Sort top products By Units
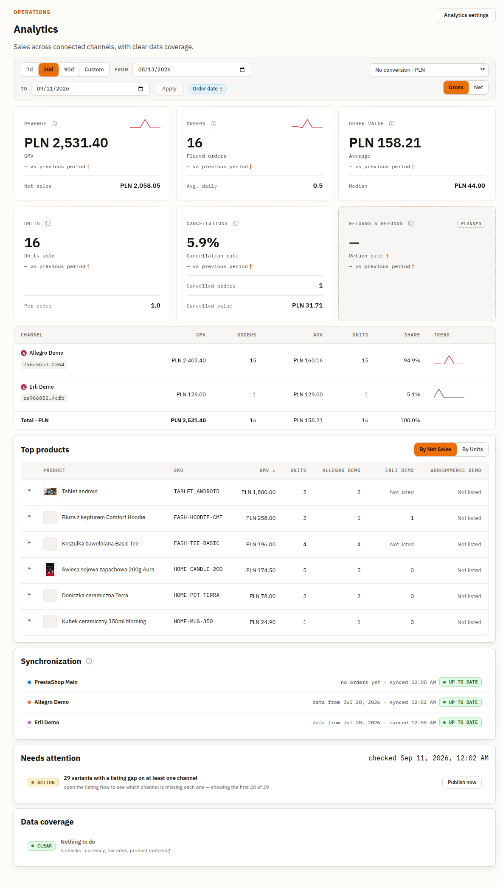The image size is (503, 887). [472, 449]
